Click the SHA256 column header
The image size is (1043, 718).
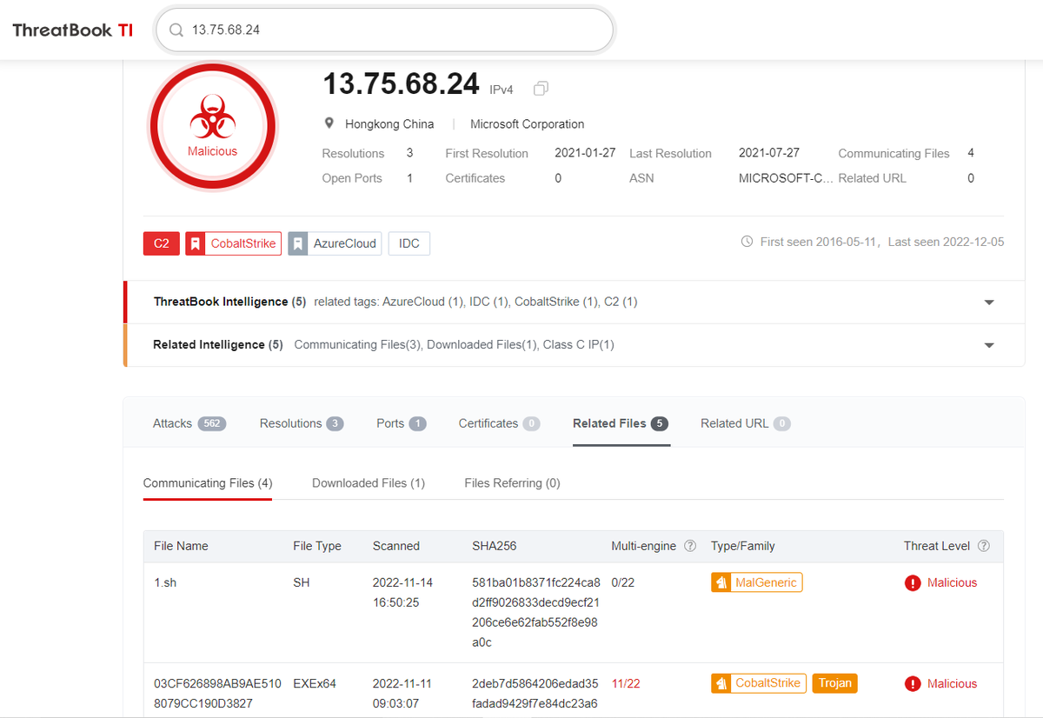(x=495, y=546)
